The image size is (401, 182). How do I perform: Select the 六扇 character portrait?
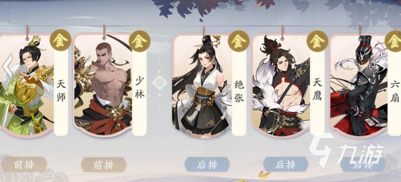tap(359, 86)
